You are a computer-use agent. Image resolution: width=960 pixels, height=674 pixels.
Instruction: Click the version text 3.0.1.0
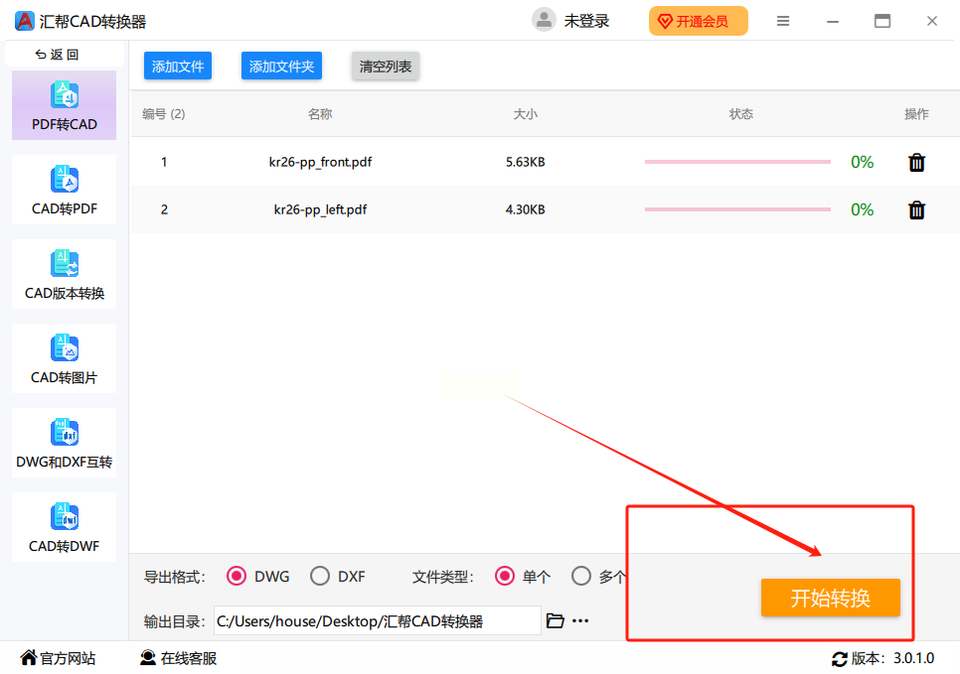click(x=914, y=658)
